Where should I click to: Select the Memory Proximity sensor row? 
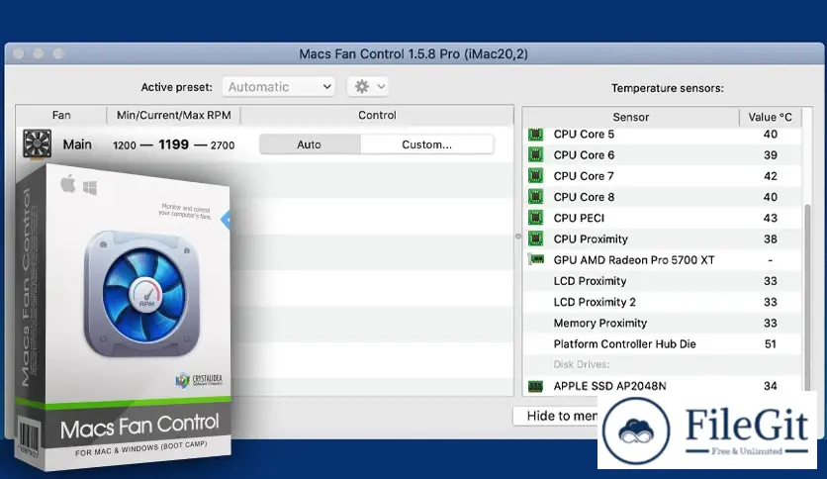[x=663, y=323]
